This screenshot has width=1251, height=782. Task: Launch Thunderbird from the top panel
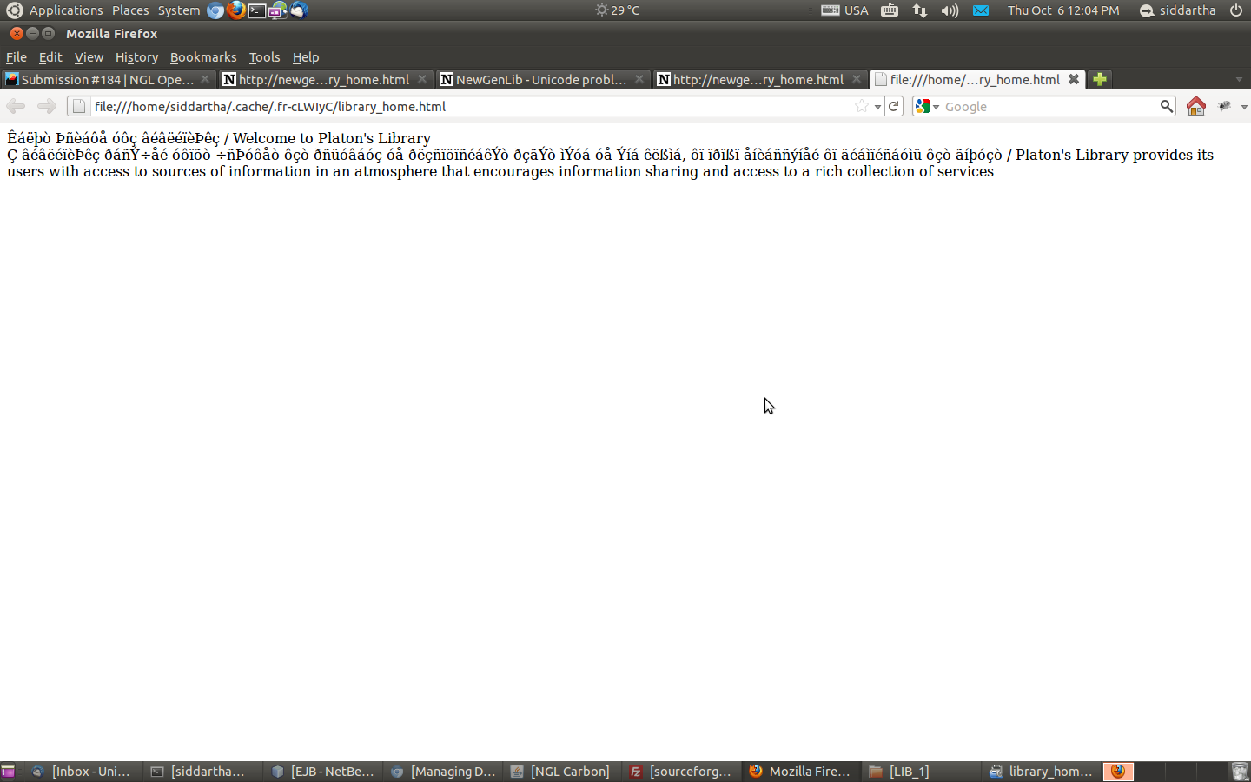pos(299,10)
